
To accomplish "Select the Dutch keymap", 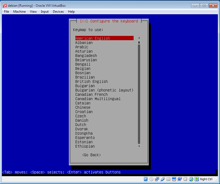I will pyautogui.click(x=81, y=125).
